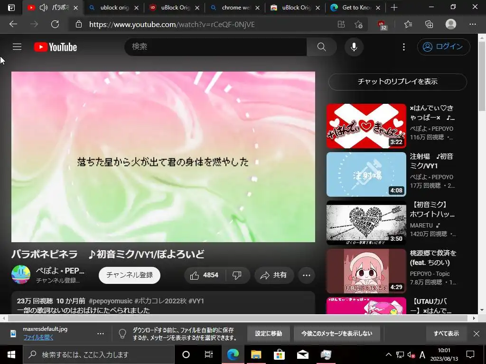486x364 pixels.
Task: Open the ホワイトハッピー MARETU video thumbnail
Action: [366, 223]
